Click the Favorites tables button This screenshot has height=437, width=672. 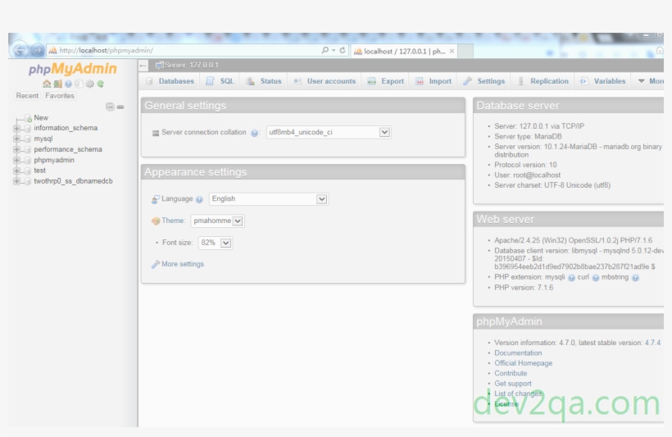[60, 96]
